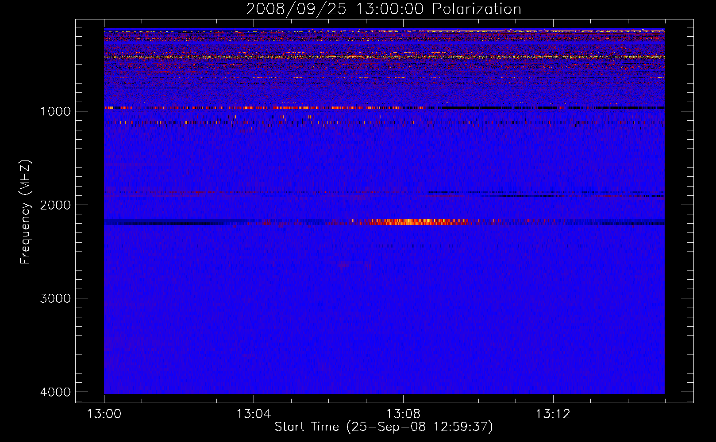Viewport: 716px width, 442px height.
Task: Click the "13:08" time tick label
Action: (403, 414)
